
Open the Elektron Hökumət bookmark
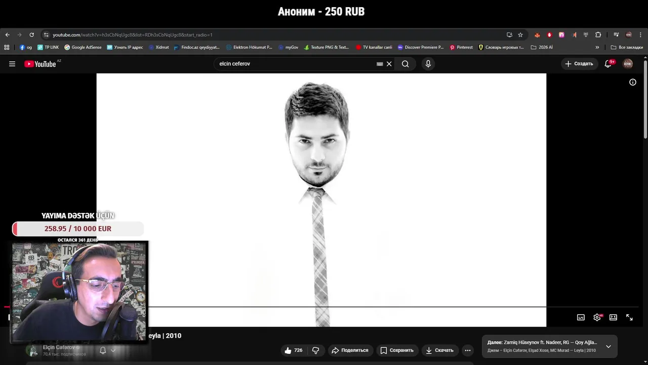(x=249, y=47)
